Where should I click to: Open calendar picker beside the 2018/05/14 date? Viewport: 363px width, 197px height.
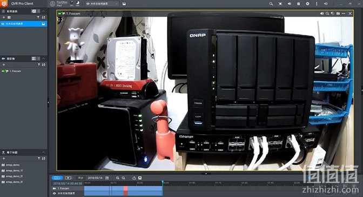pyautogui.click(x=107, y=178)
